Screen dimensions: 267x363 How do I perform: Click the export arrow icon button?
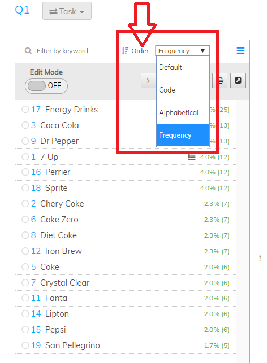click(238, 81)
